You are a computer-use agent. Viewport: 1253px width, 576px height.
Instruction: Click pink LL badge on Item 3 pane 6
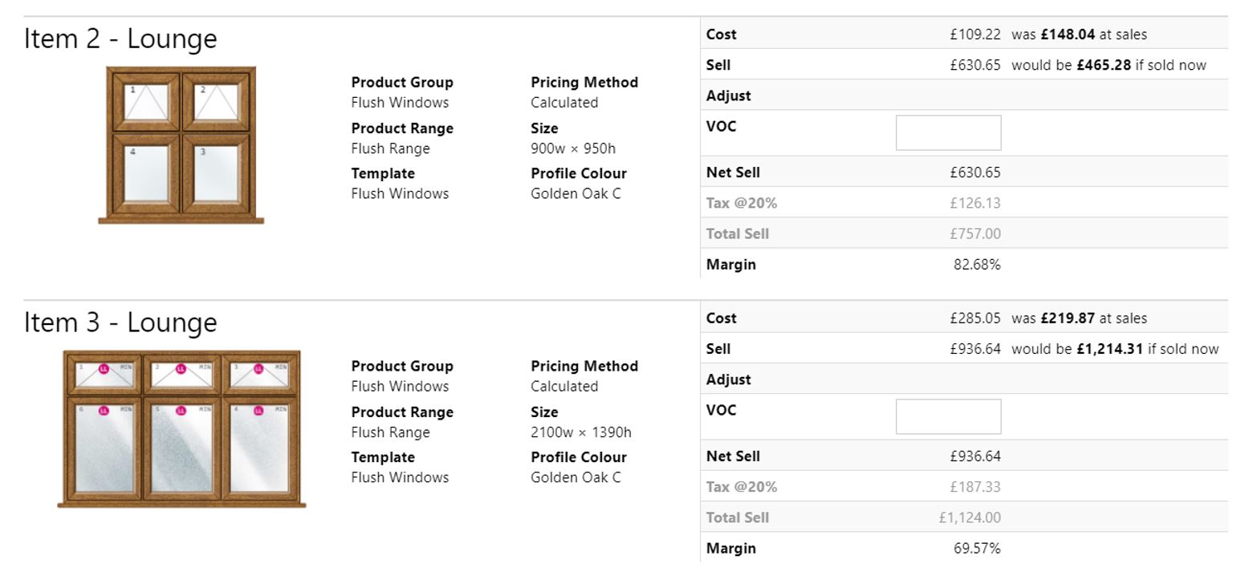click(x=104, y=411)
